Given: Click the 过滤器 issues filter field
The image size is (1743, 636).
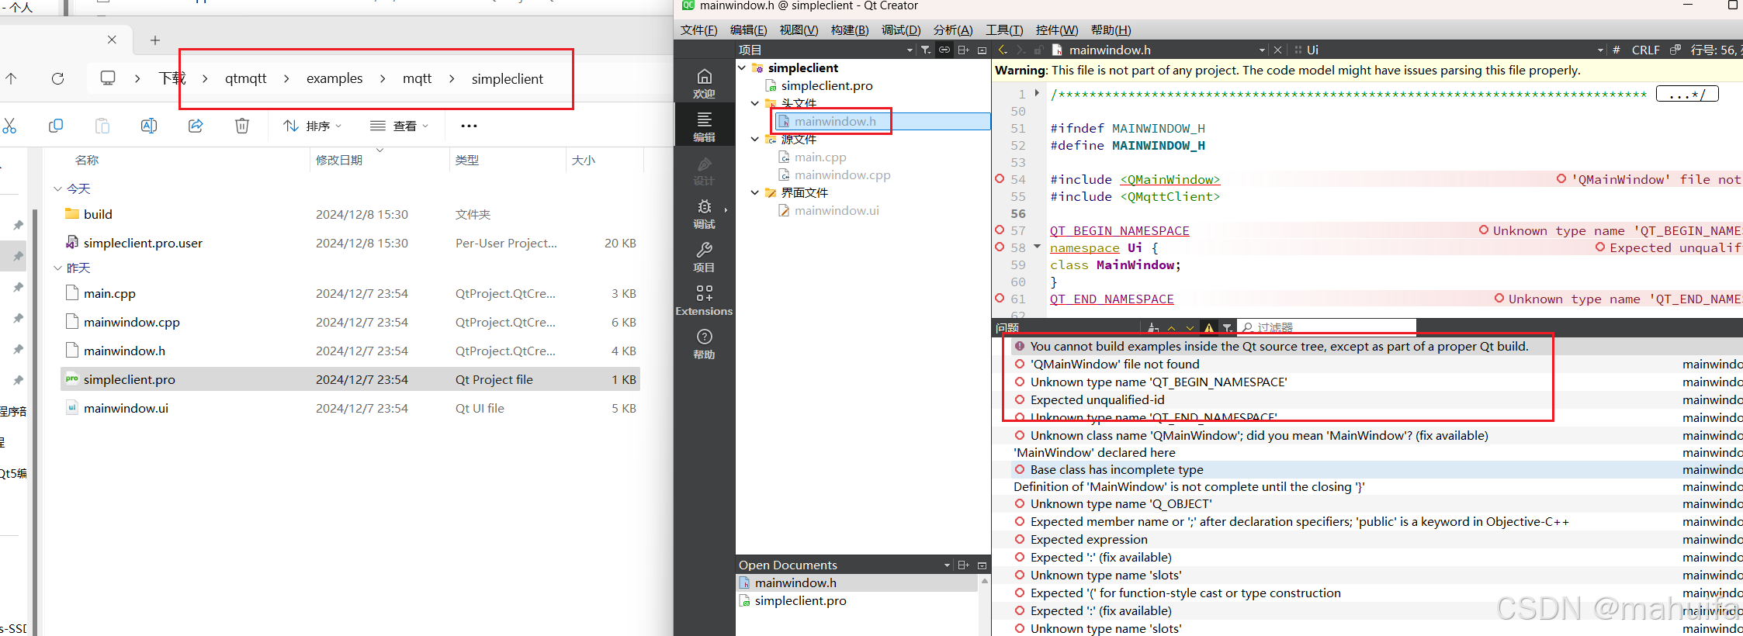Looking at the screenshot, I should (x=1327, y=327).
